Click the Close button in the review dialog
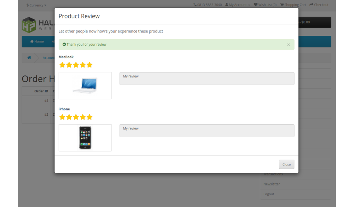This screenshot has height=207, width=354. click(x=286, y=164)
